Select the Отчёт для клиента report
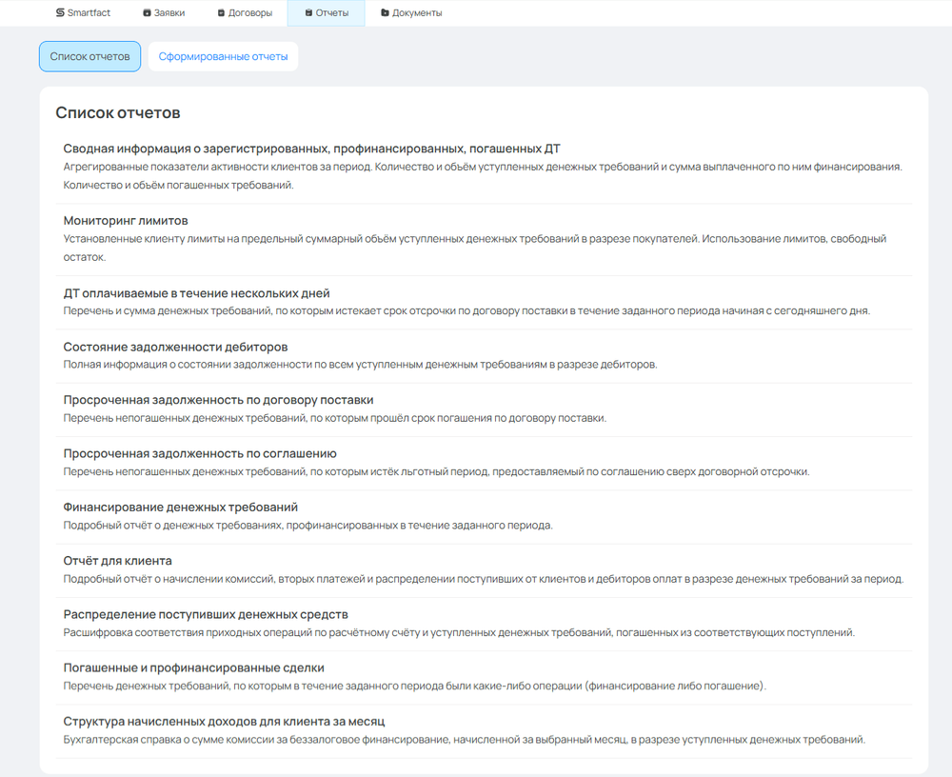Screen dimensions: 952x777 tap(117, 561)
